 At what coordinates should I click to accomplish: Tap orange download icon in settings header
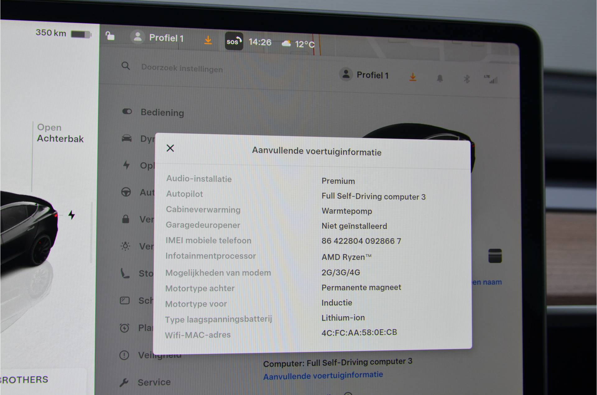pyautogui.click(x=413, y=77)
